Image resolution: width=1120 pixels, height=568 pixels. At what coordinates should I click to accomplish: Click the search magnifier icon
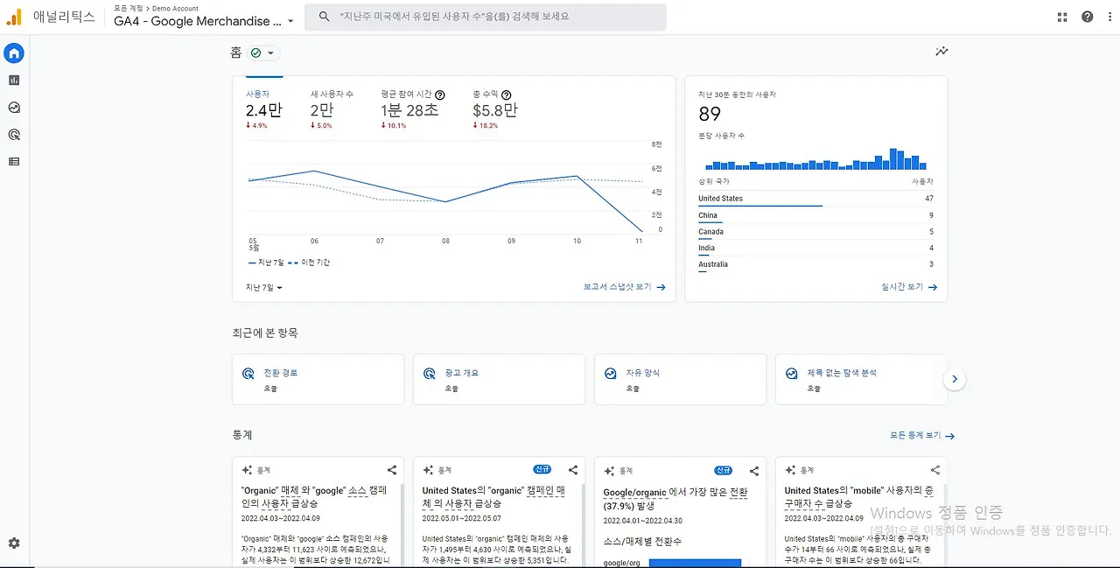click(324, 17)
